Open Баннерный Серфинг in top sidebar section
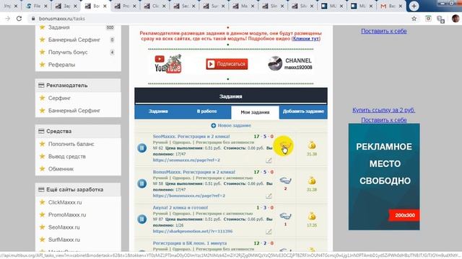The image size is (462, 259). coord(74,40)
